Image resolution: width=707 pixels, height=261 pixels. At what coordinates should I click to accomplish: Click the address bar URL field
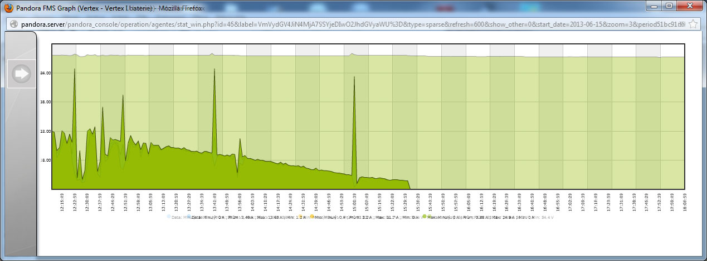click(x=353, y=24)
